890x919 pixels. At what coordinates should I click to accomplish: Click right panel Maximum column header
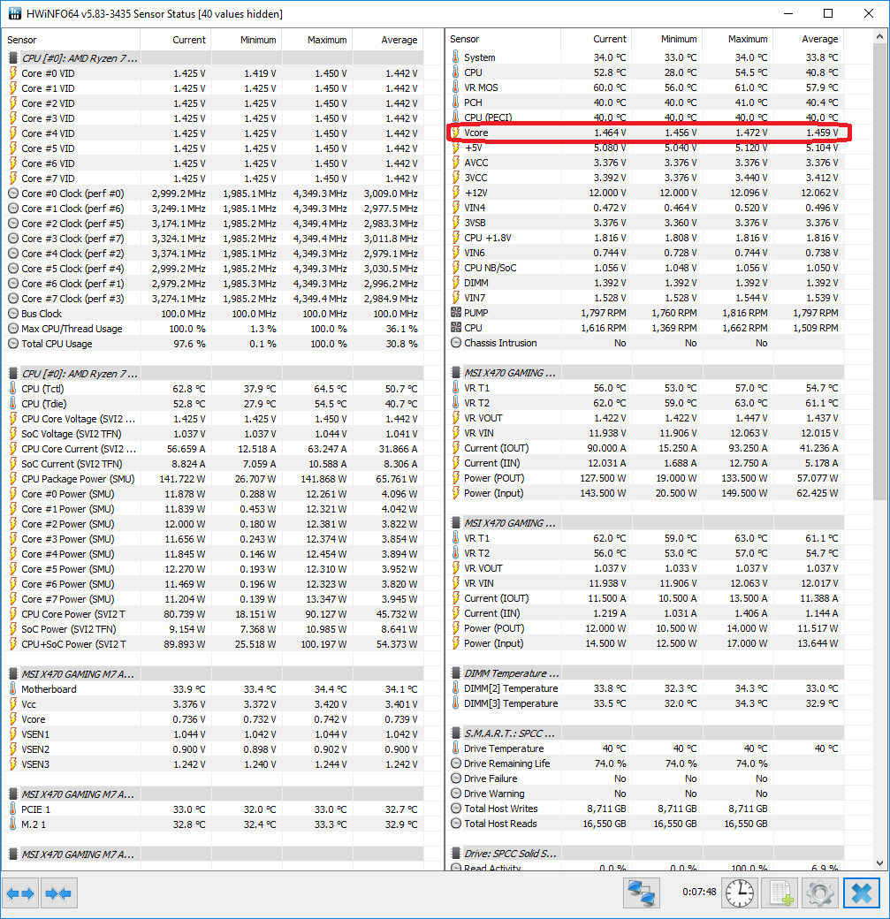[738, 39]
